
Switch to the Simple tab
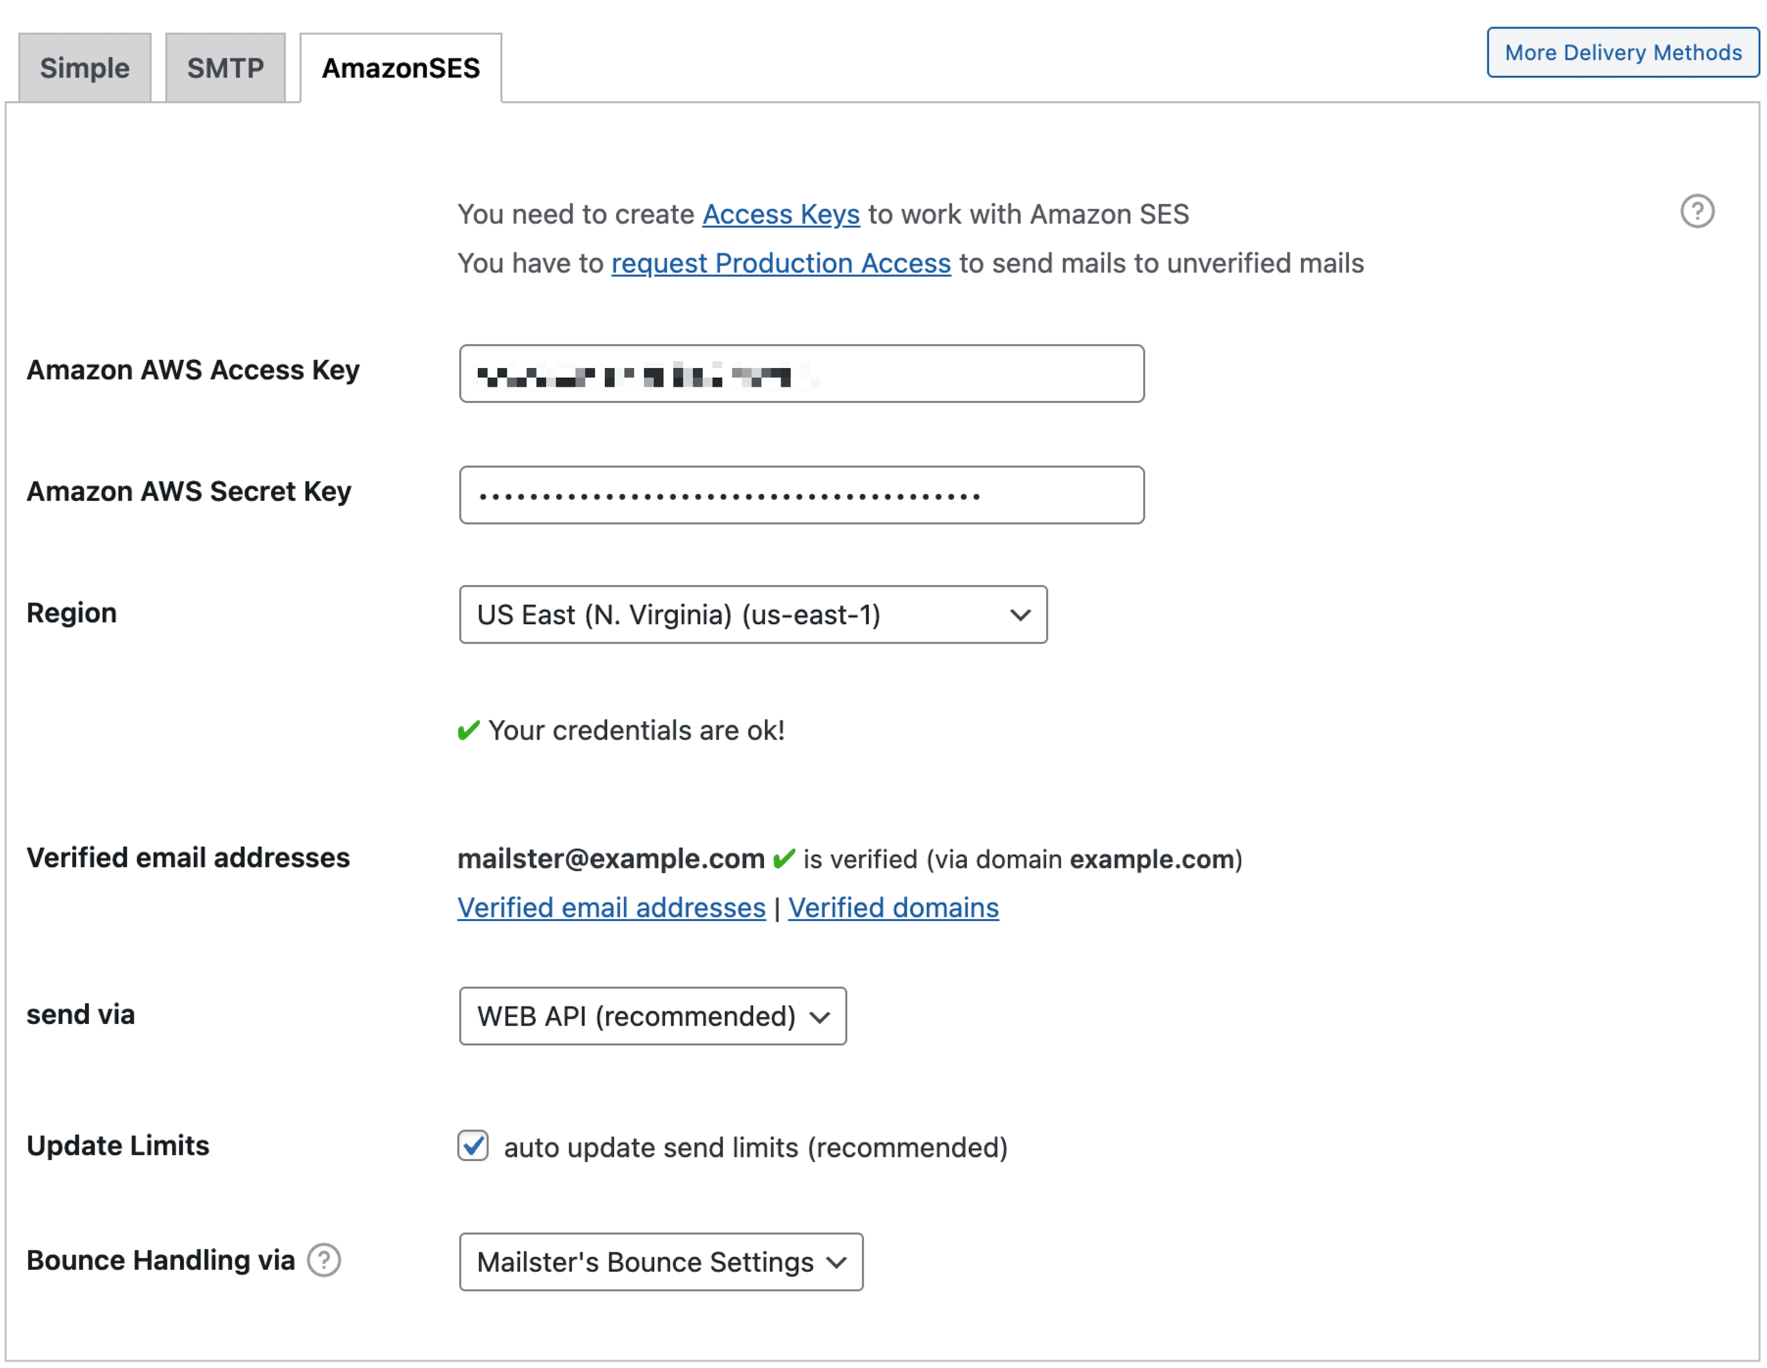click(x=85, y=68)
